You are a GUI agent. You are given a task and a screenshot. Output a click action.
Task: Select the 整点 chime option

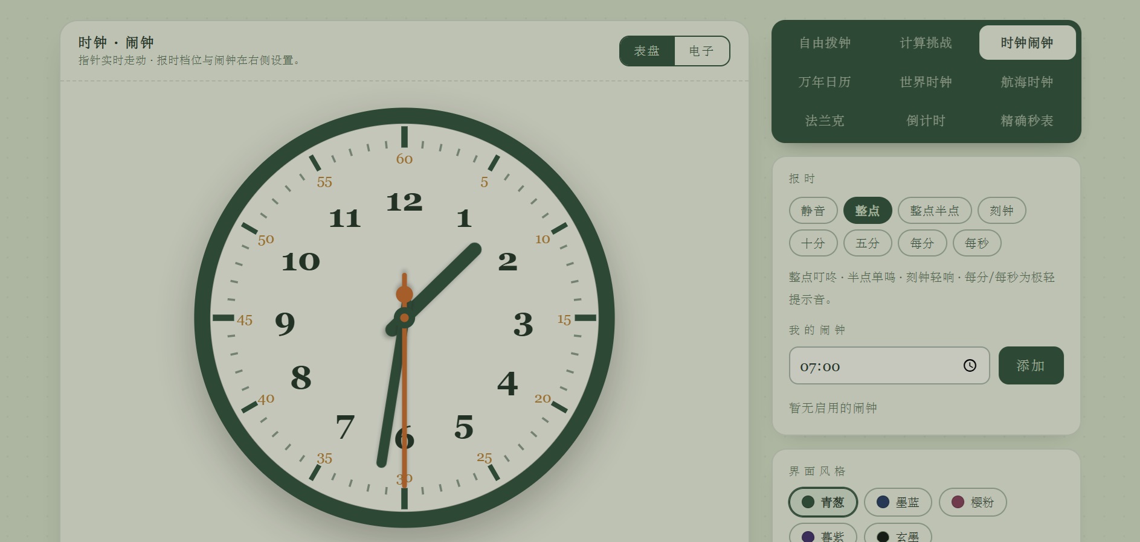[x=868, y=211]
